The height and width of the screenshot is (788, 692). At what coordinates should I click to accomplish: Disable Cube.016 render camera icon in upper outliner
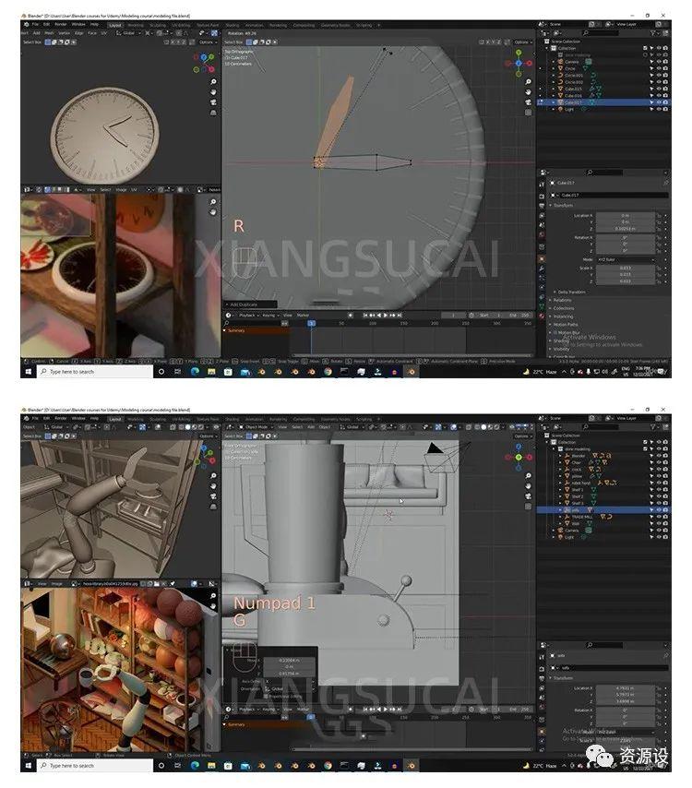[x=665, y=95]
